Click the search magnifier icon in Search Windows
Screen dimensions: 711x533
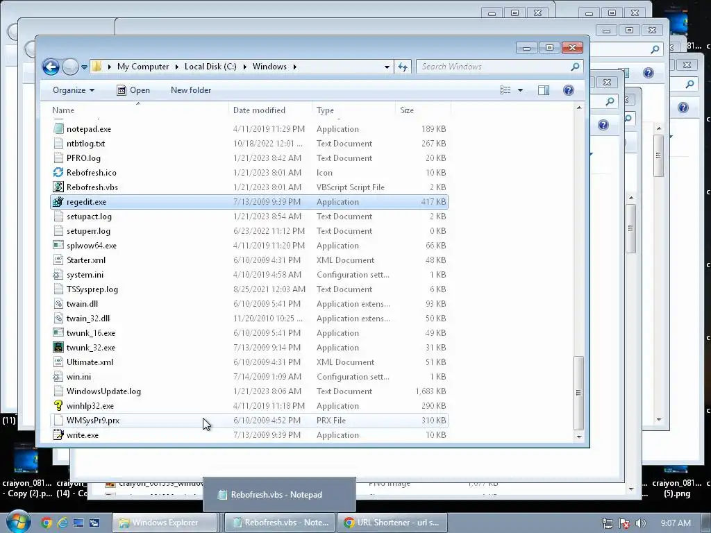575,67
